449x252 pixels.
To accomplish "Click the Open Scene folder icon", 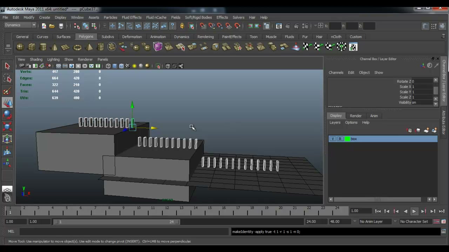I will [x=52, y=26].
